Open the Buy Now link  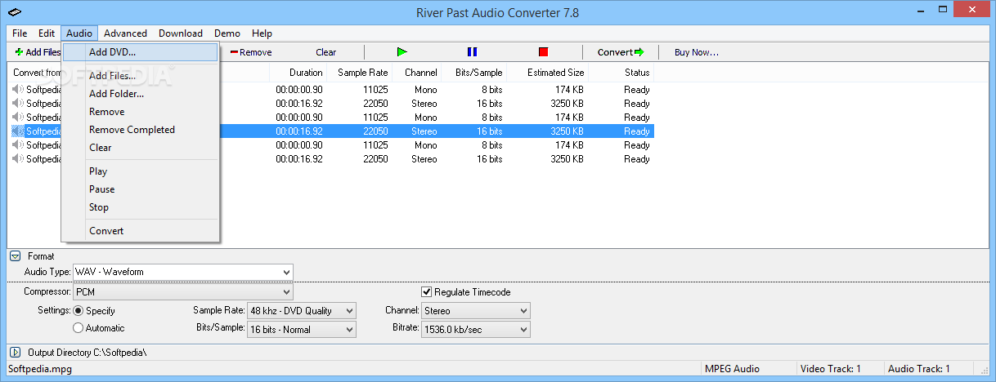(x=697, y=52)
